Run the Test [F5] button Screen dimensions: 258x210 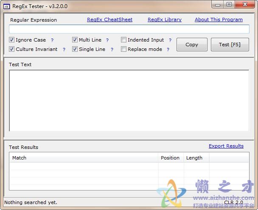click(x=230, y=45)
